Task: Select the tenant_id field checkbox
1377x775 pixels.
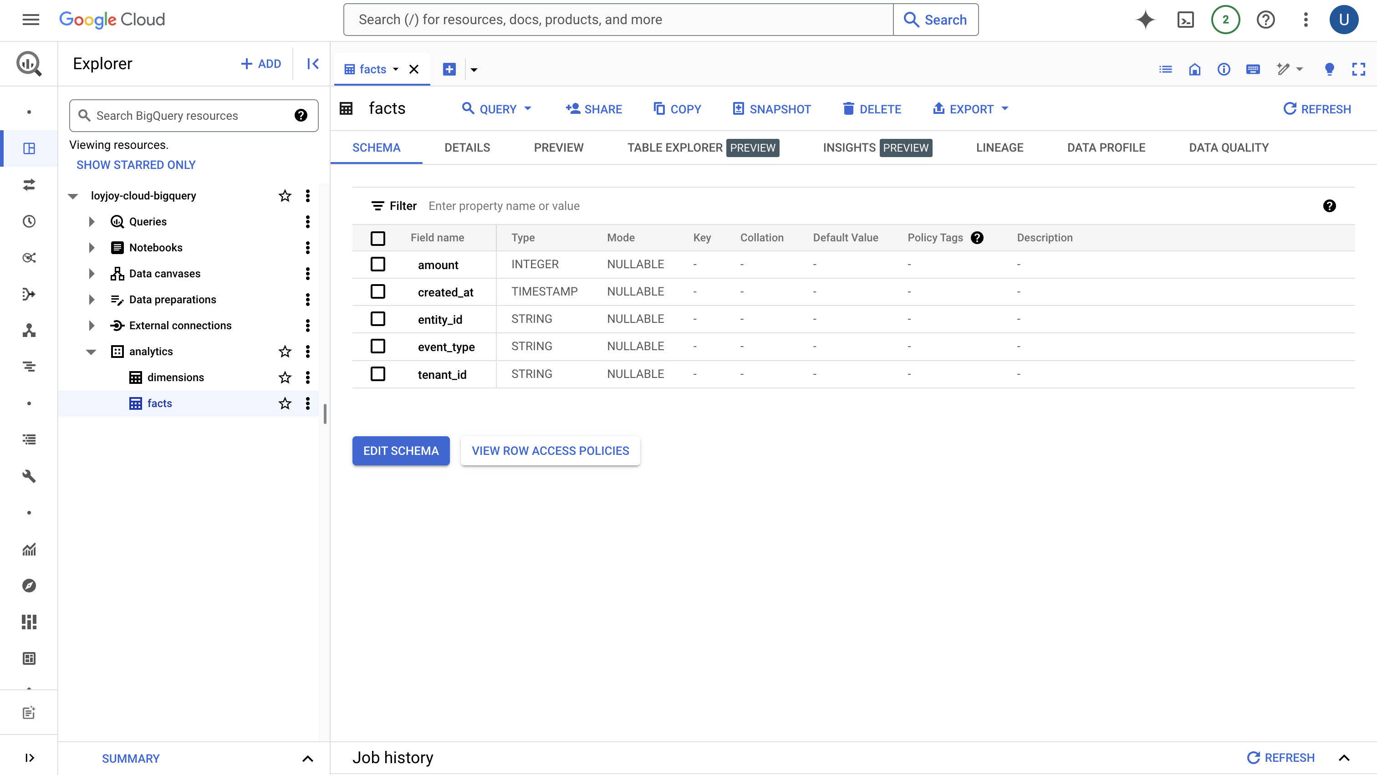Action: click(378, 374)
